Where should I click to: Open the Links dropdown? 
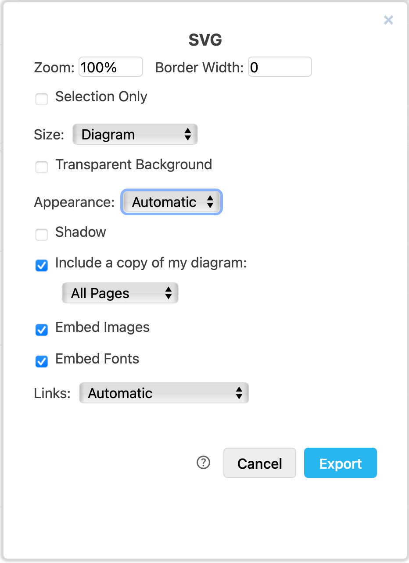pos(164,393)
